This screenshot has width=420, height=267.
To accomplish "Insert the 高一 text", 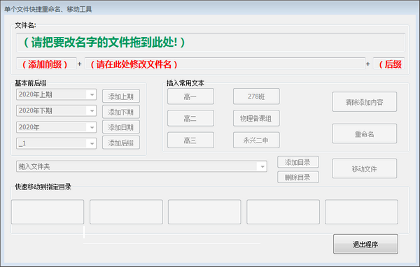I will click(190, 96).
